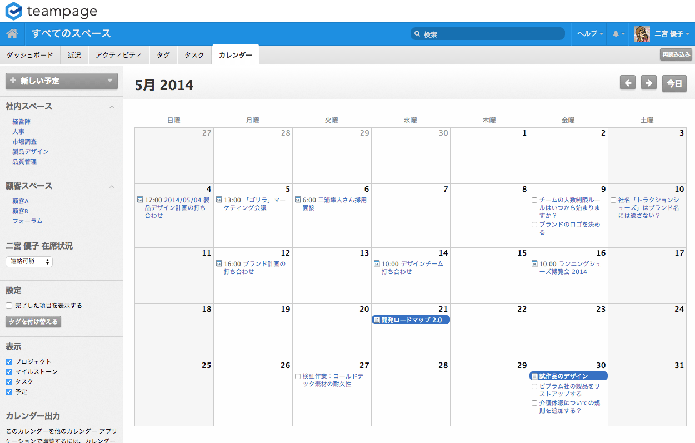Enable 完了した項目を表示する checkbox

[9, 306]
